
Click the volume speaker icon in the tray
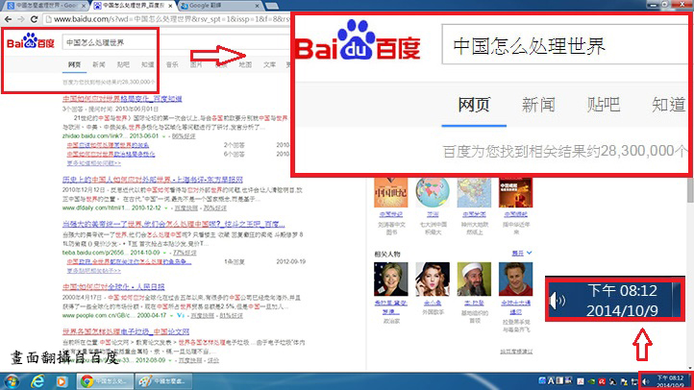[x=646, y=381]
